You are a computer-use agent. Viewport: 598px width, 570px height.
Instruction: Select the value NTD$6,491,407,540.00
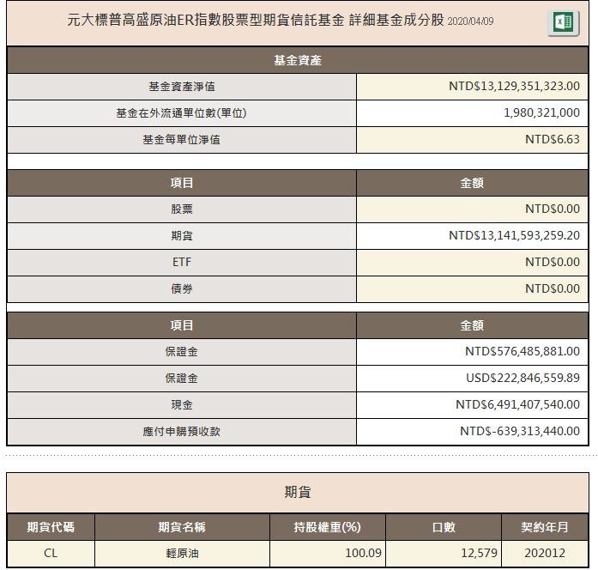click(517, 404)
